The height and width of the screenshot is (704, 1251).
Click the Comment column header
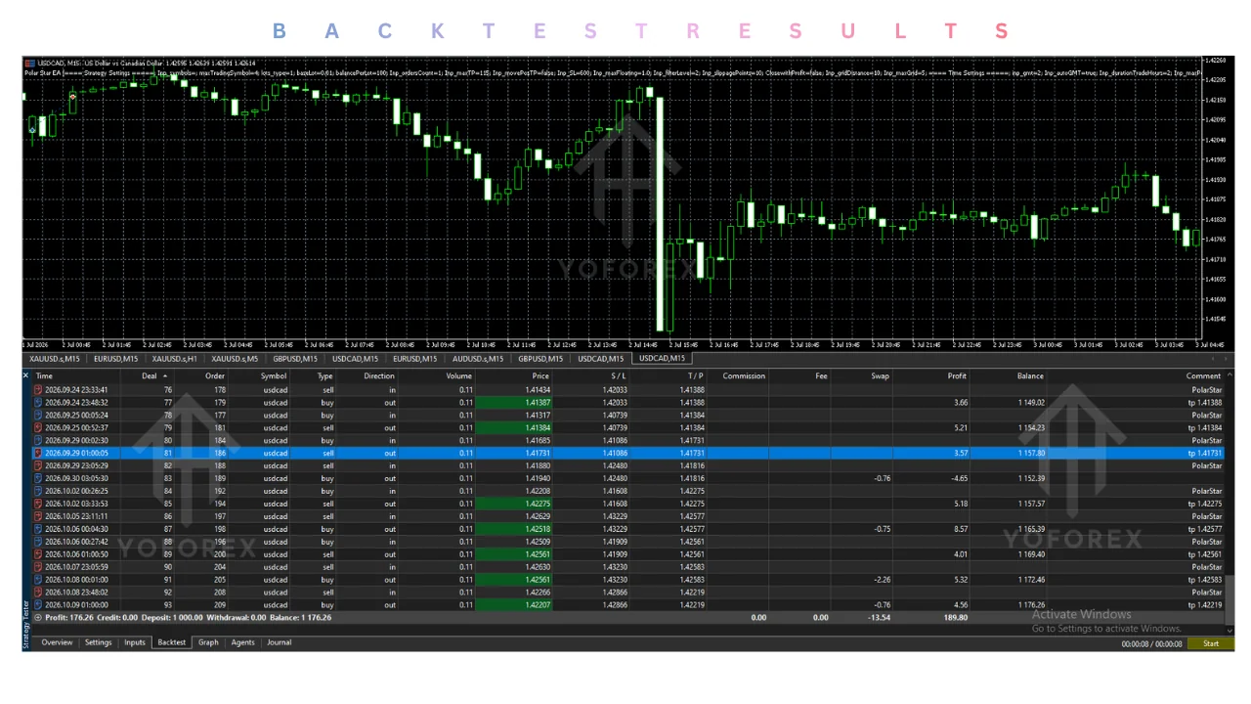pyautogui.click(x=1203, y=376)
